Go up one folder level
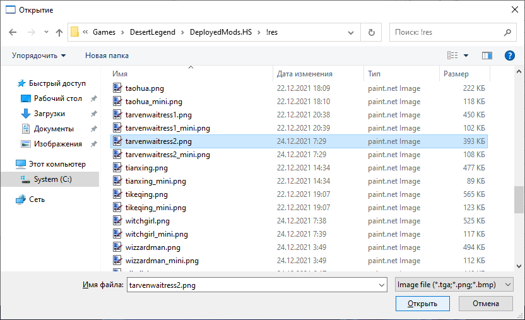525x320 pixels. [59, 32]
